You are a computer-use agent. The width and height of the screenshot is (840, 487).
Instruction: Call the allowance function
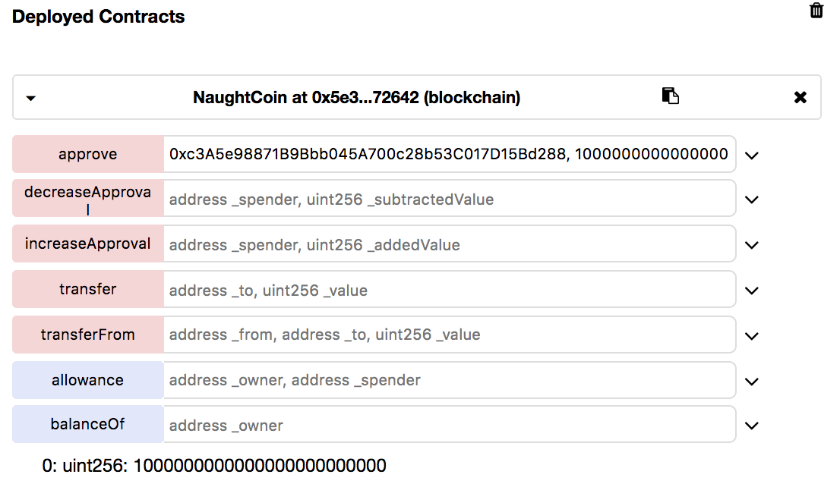88,380
